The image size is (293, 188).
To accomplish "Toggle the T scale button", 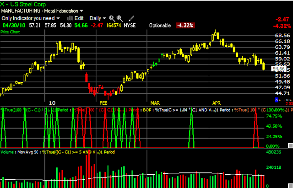I will tap(284, 100).
